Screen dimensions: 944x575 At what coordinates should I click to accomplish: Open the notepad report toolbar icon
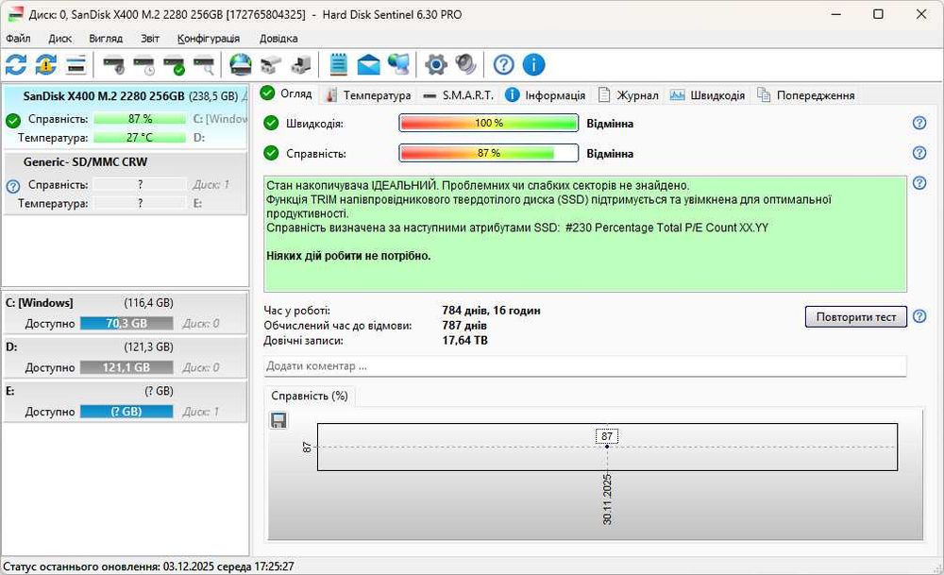point(339,64)
